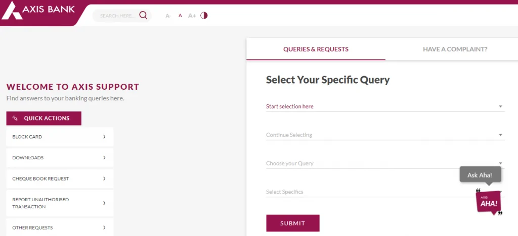Click in the Search Here field

[x=118, y=16]
